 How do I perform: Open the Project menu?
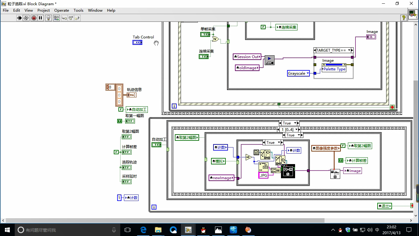(x=43, y=10)
